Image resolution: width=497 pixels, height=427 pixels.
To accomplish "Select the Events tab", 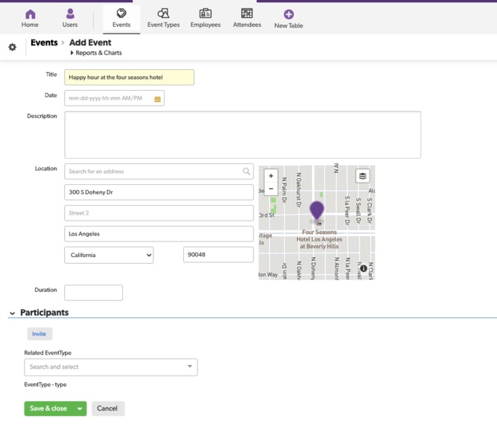I will (x=121, y=19).
